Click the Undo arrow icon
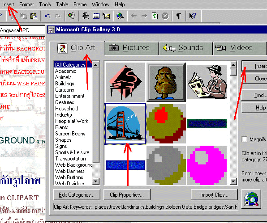Screen dimensions: 267x223 click(x=47, y=16)
